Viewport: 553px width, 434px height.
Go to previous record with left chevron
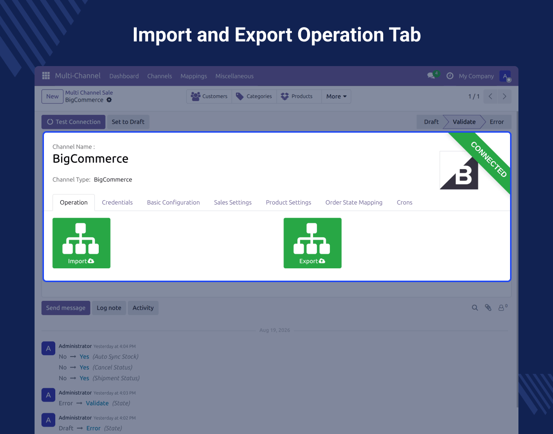[x=490, y=97]
